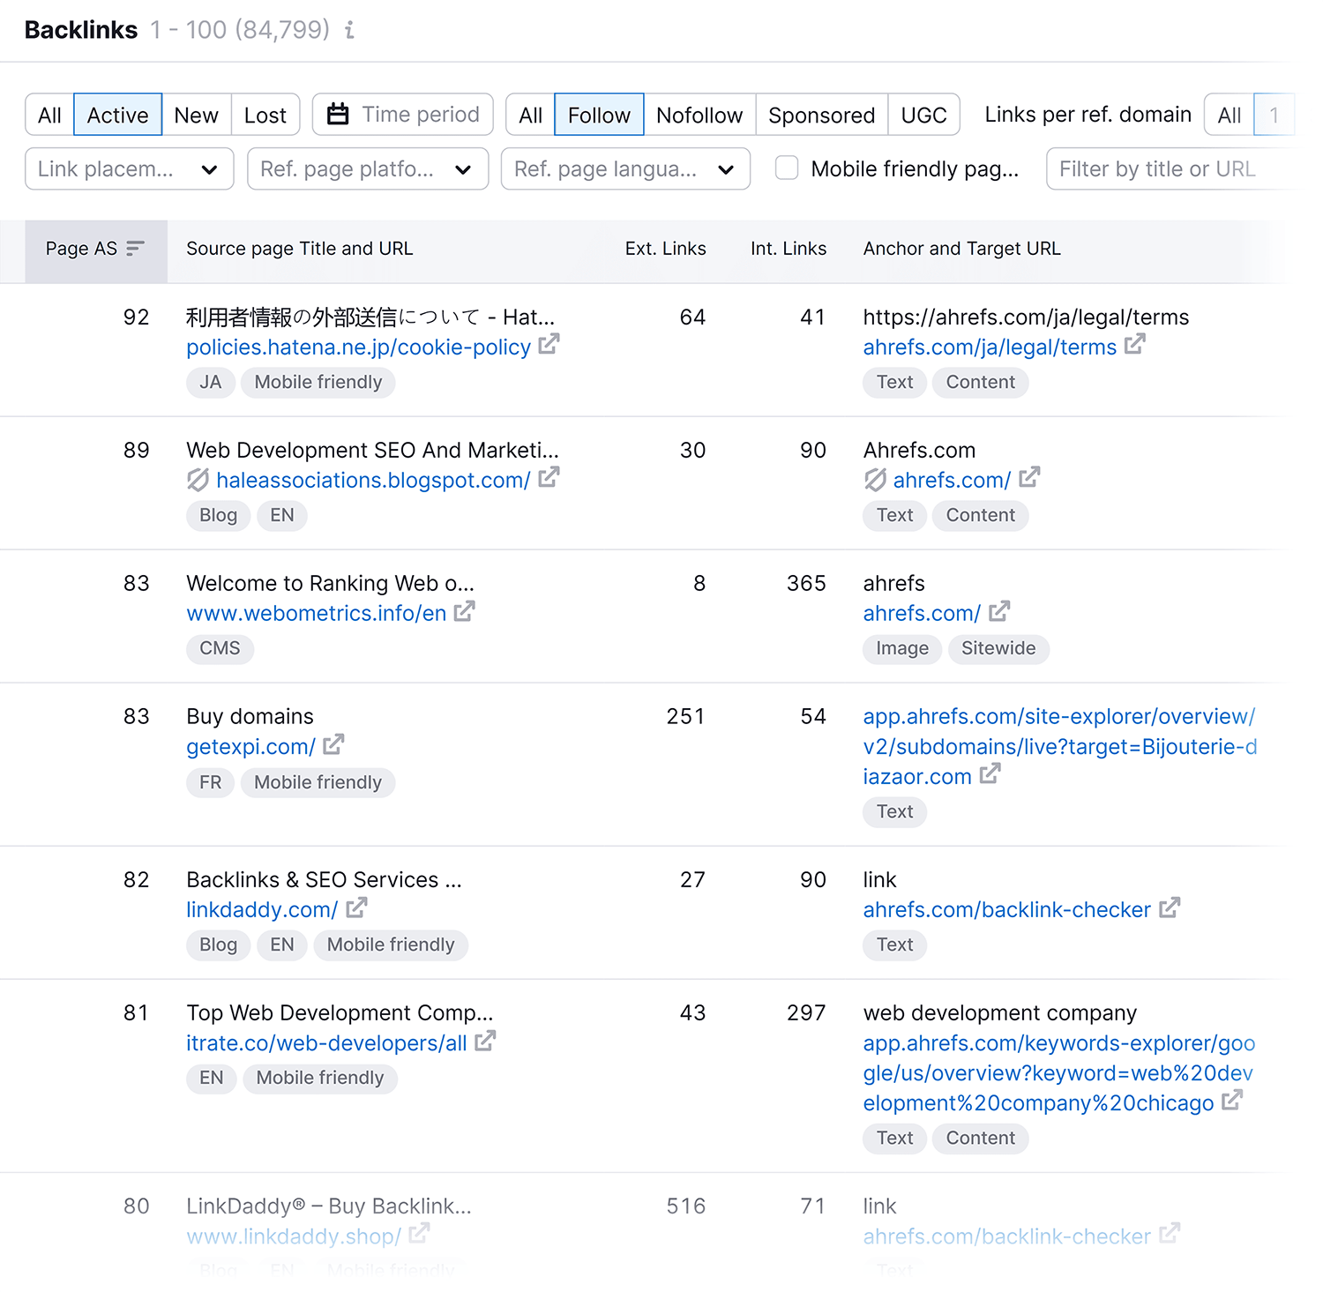The height and width of the screenshot is (1292, 1323).
Task: Open the Time period picker
Action: point(403,115)
